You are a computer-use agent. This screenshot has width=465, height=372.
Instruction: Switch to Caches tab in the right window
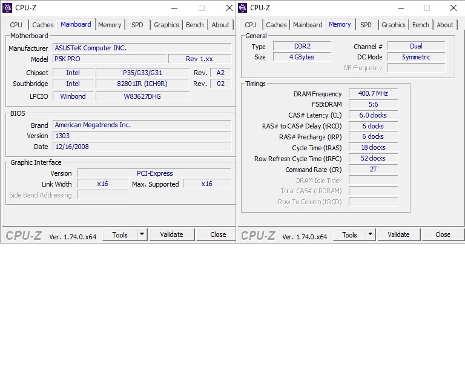276,25
